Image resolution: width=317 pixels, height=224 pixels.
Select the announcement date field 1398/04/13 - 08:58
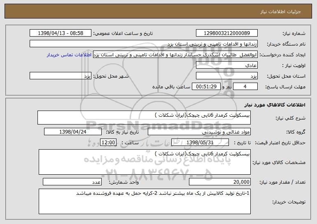[x=61, y=33]
